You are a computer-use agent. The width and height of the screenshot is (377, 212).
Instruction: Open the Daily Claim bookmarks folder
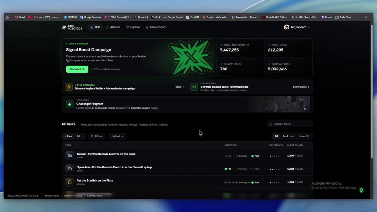[x=343, y=17]
